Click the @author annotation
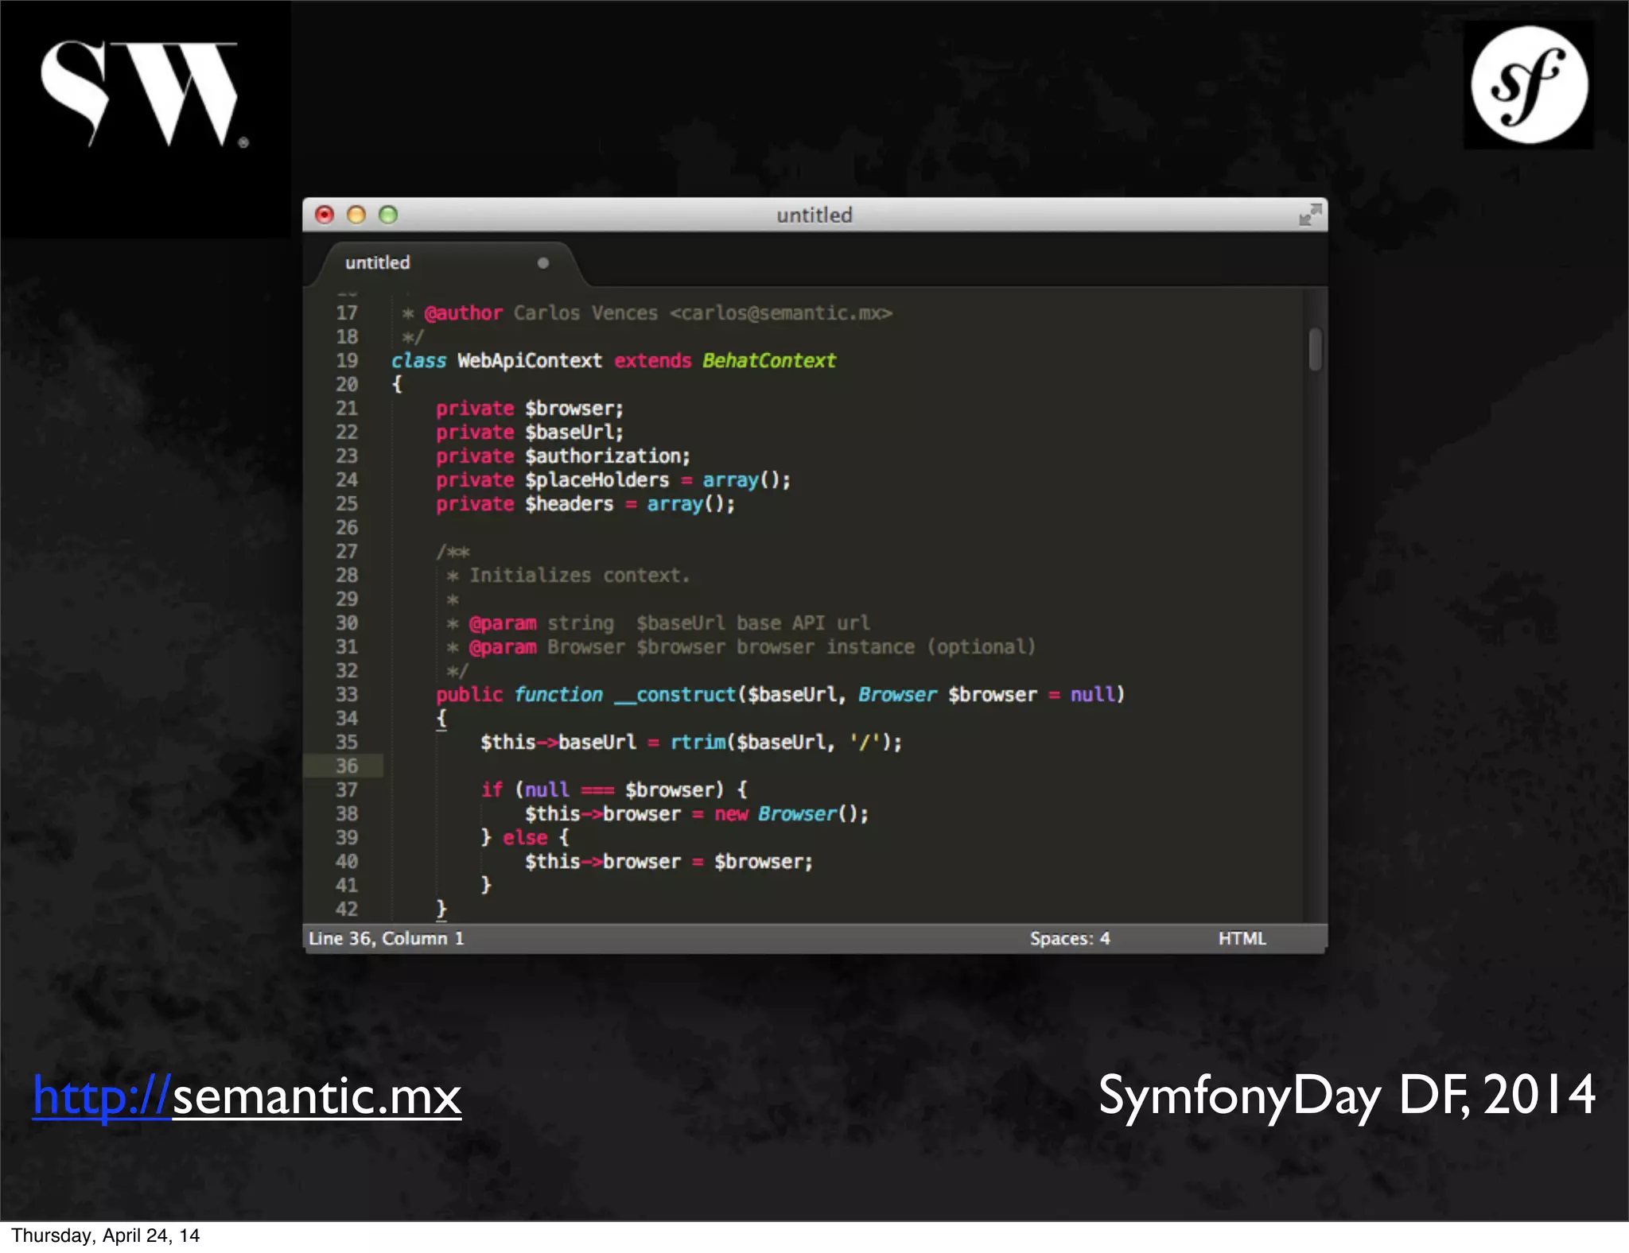 [x=463, y=312]
